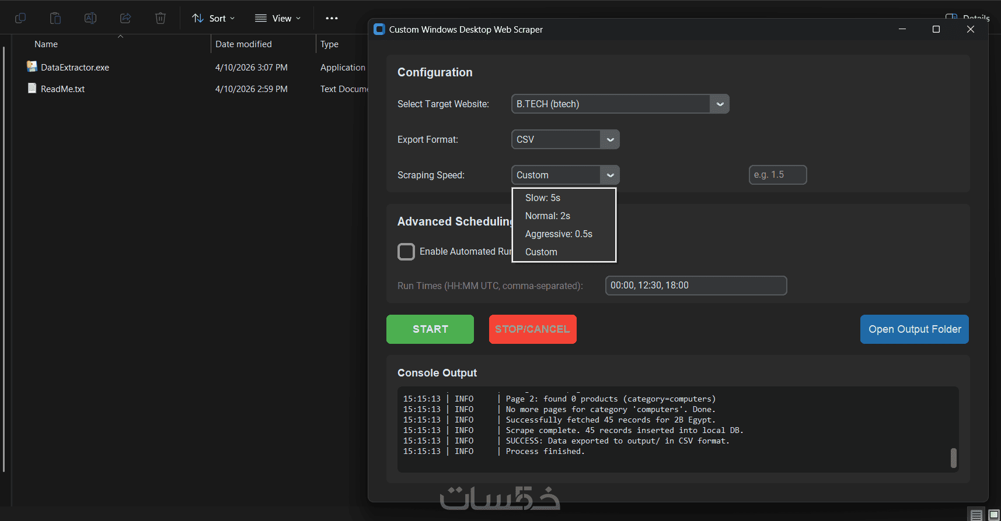Screen dimensions: 1001x521
Task: Click the custom speed input field 'e.g. 1.5'
Action: point(778,175)
